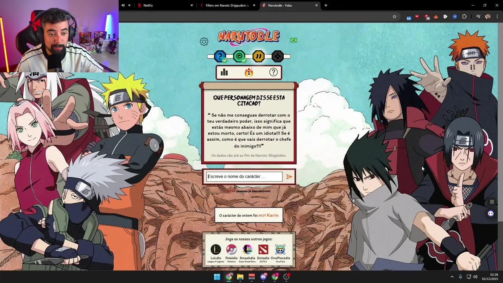The width and height of the screenshot is (503, 283).
Task: Open the green spiral Jutsu mode
Action: tap(239, 57)
